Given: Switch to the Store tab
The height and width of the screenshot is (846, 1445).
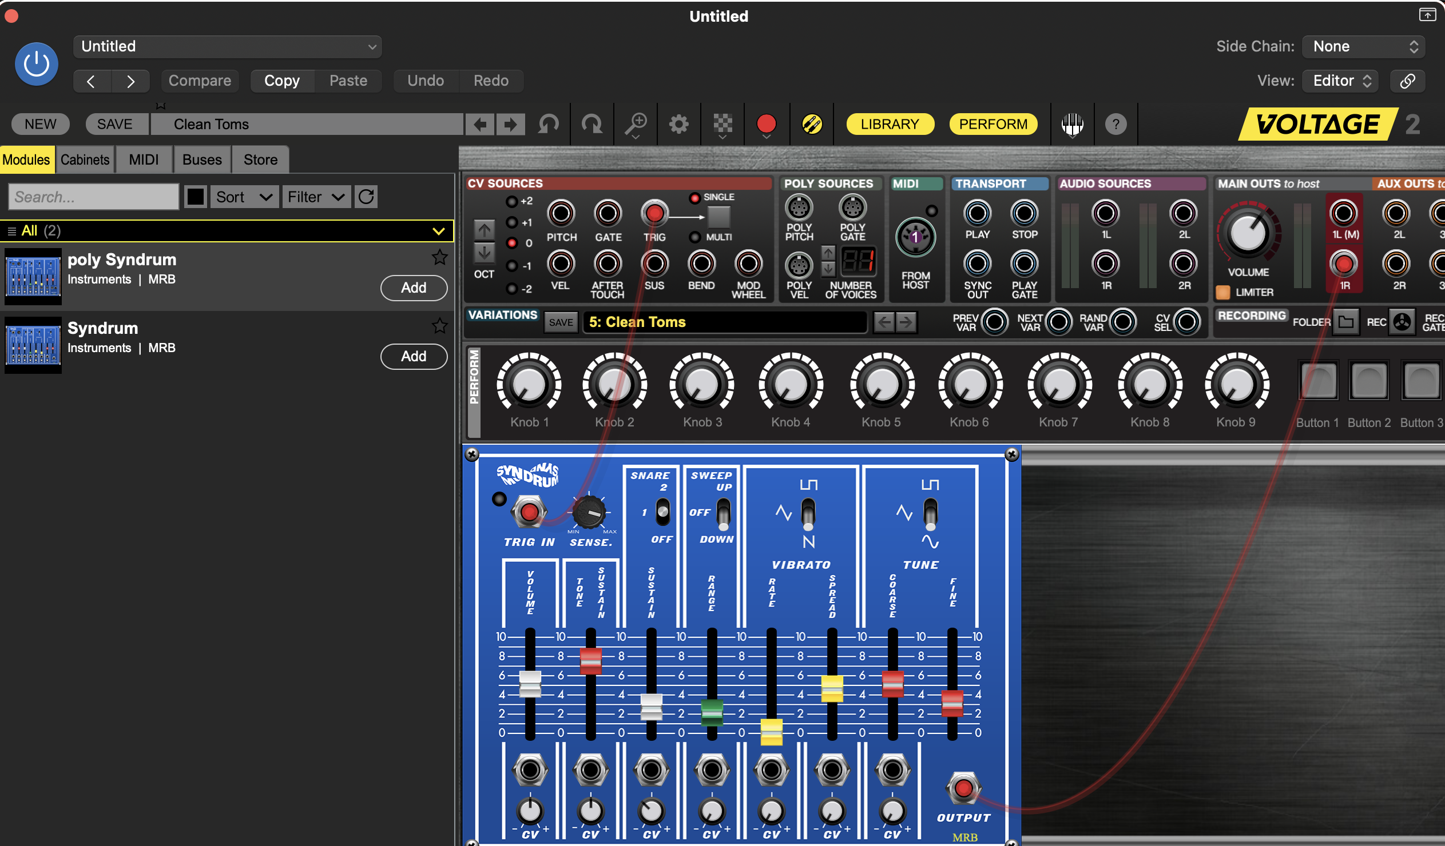Looking at the screenshot, I should point(260,159).
